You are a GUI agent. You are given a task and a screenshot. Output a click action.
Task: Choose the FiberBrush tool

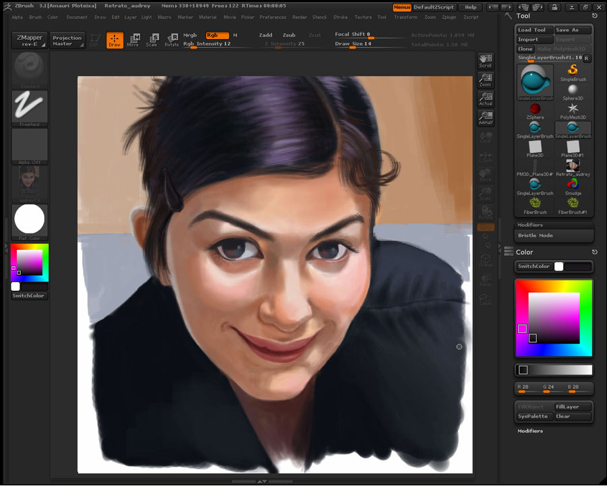535,206
